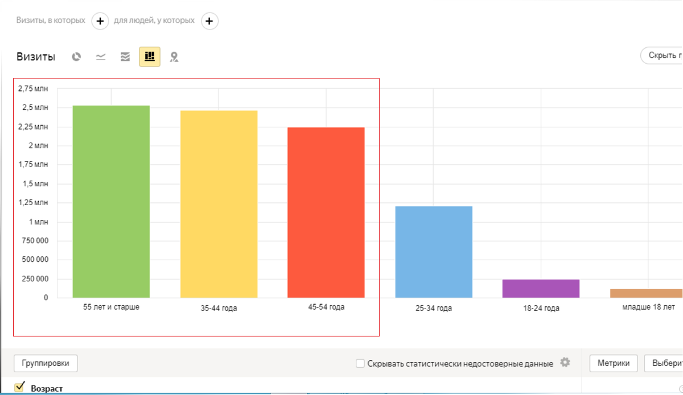The image size is (683, 395).
Task: Click the 18-24 года axis label
Action: 541,309
